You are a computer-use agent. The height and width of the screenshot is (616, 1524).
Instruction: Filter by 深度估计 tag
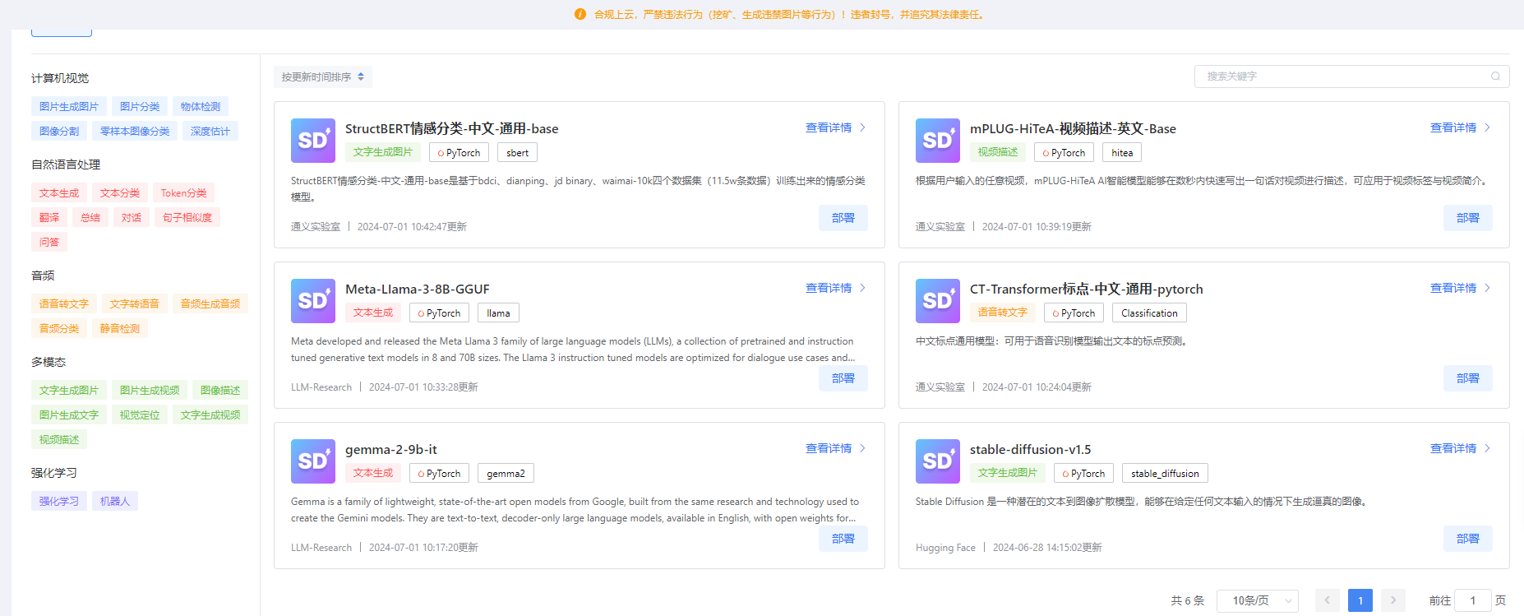point(210,131)
